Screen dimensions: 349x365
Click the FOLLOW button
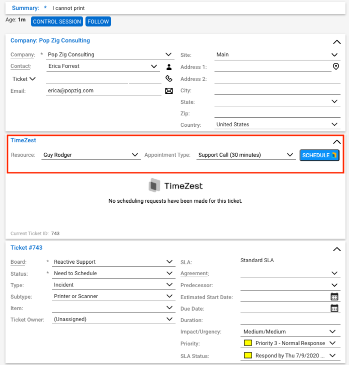[x=98, y=21]
